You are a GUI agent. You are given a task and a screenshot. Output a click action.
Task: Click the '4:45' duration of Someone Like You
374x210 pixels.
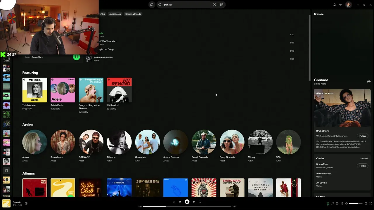point(292,59)
